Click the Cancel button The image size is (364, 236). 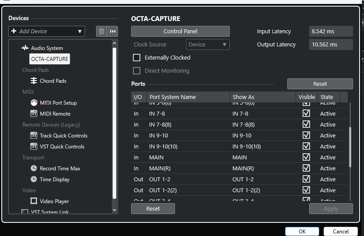click(x=341, y=231)
